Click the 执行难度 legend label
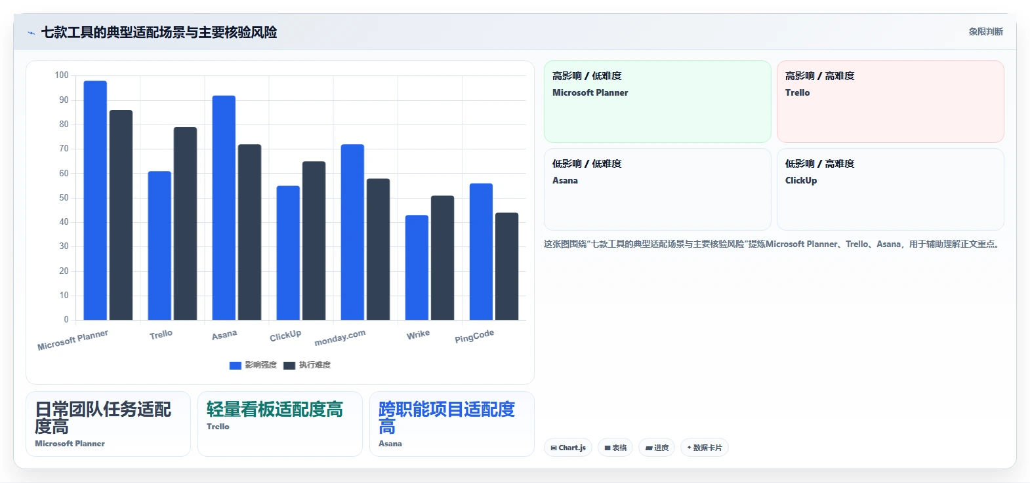Screen dimensions: 1030x483 [x=315, y=365]
